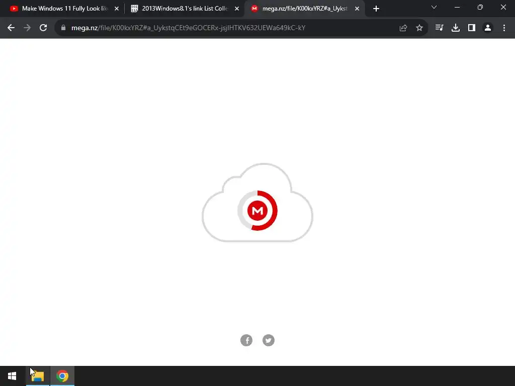Open the media control icon
The width and height of the screenshot is (515, 386).
tap(439, 28)
